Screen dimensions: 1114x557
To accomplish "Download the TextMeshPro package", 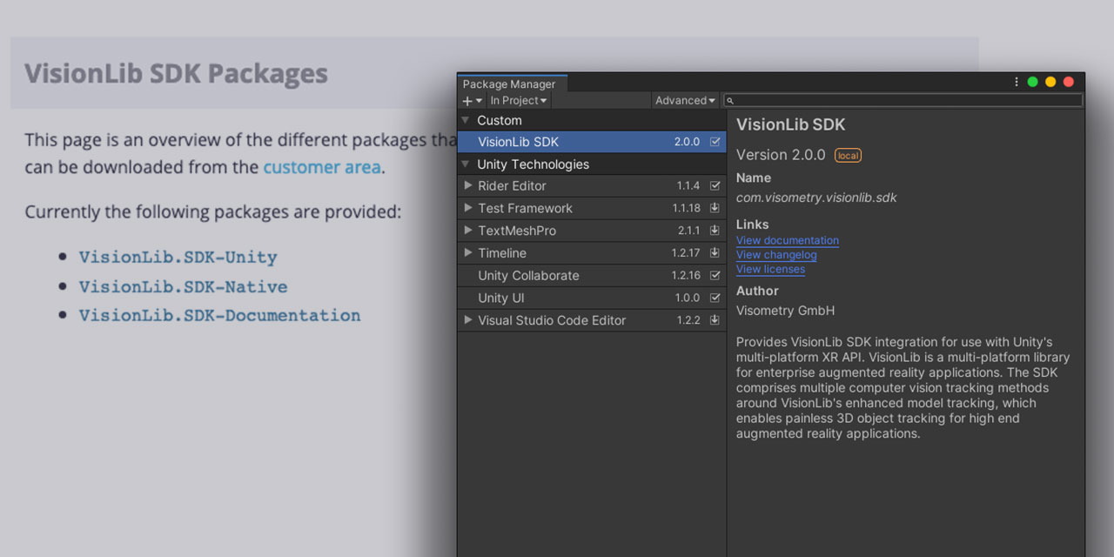I will coord(715,230).
